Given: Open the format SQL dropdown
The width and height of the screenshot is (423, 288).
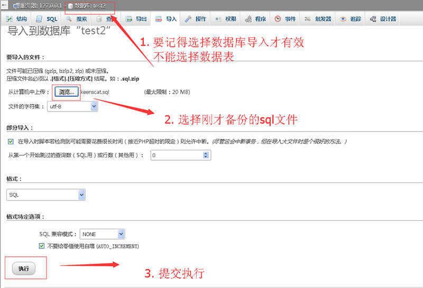Looking at the screenshot, I should [x=46, y=194].
